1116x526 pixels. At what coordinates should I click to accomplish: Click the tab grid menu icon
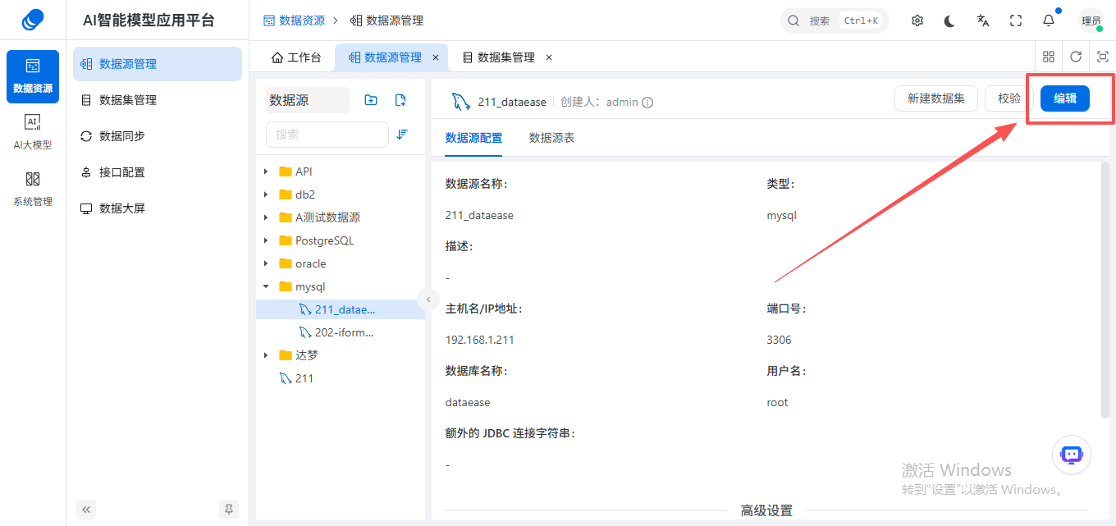pyautogui.click(x=1048, y=57)
